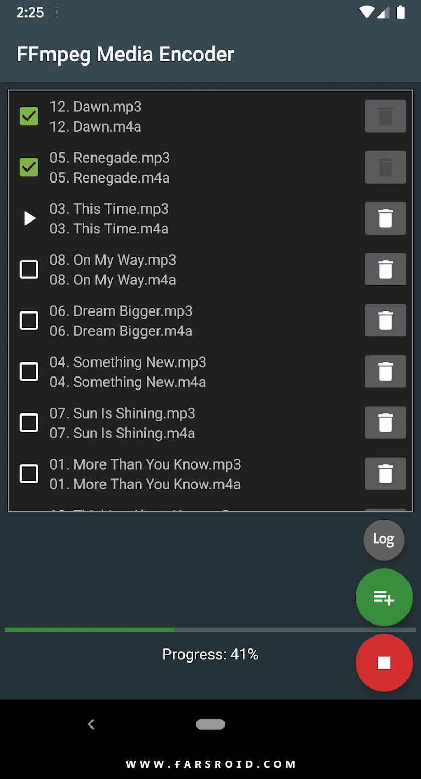Check the 08. On My Way checkbox
The width and height of the screenshot is (421, 779).
(x=29, y=269)
